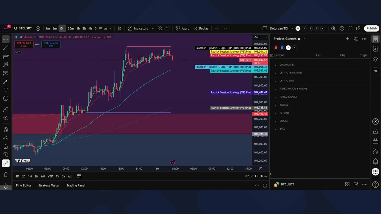The height and width of the screenshot is (214, 381).
Task: Publish the chart idea
Action: point(371,29)
